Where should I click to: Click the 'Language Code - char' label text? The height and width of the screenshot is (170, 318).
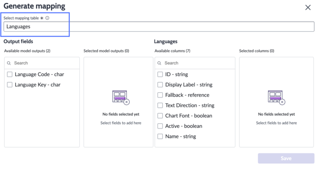click(39, 74)
